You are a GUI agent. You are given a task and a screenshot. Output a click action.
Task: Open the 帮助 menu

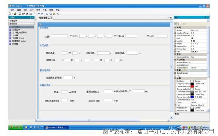pos(58,10)
